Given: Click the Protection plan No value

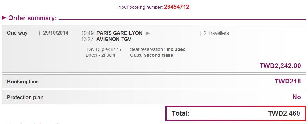Looking at the screenshot, I should (297, 97).
